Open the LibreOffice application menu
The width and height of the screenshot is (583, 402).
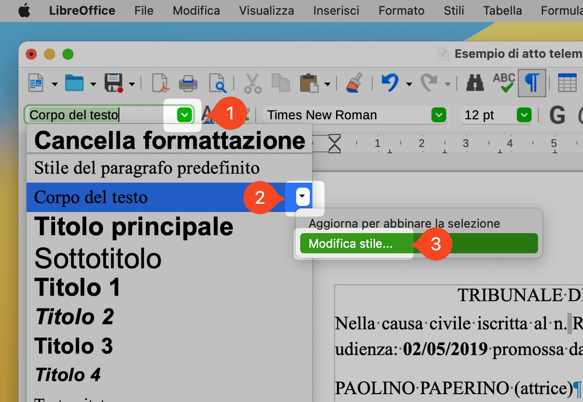click(x=82, y=11)
